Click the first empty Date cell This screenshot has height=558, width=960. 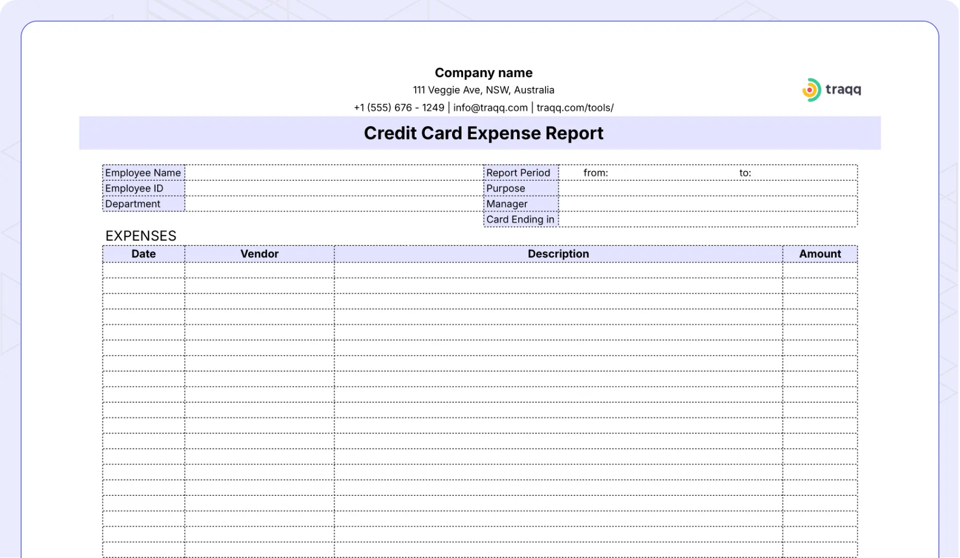click(144, 271)
